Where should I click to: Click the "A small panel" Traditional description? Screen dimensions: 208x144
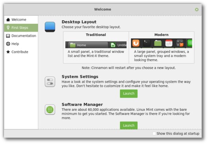96,54
